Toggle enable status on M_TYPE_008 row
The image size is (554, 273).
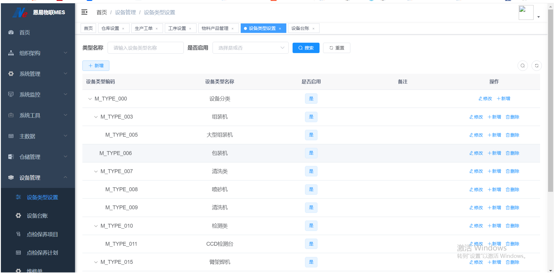pos(311,190)
